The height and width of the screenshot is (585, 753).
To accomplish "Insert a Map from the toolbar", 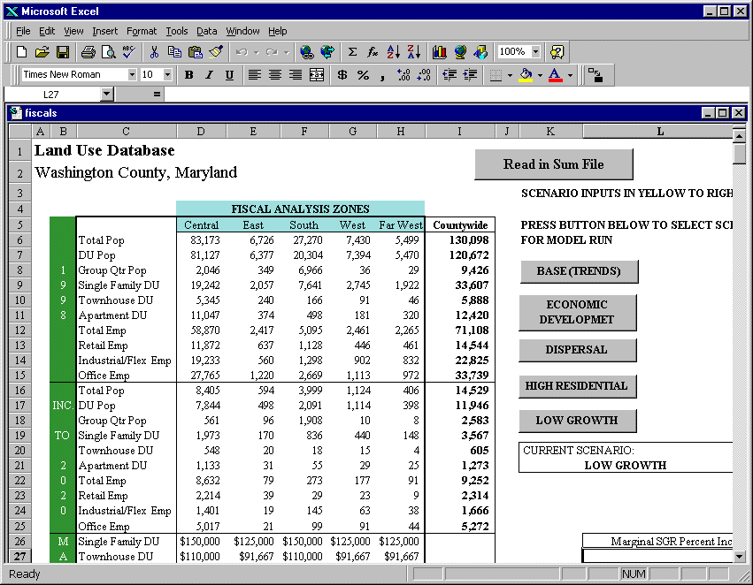I will tap(460, 52).
